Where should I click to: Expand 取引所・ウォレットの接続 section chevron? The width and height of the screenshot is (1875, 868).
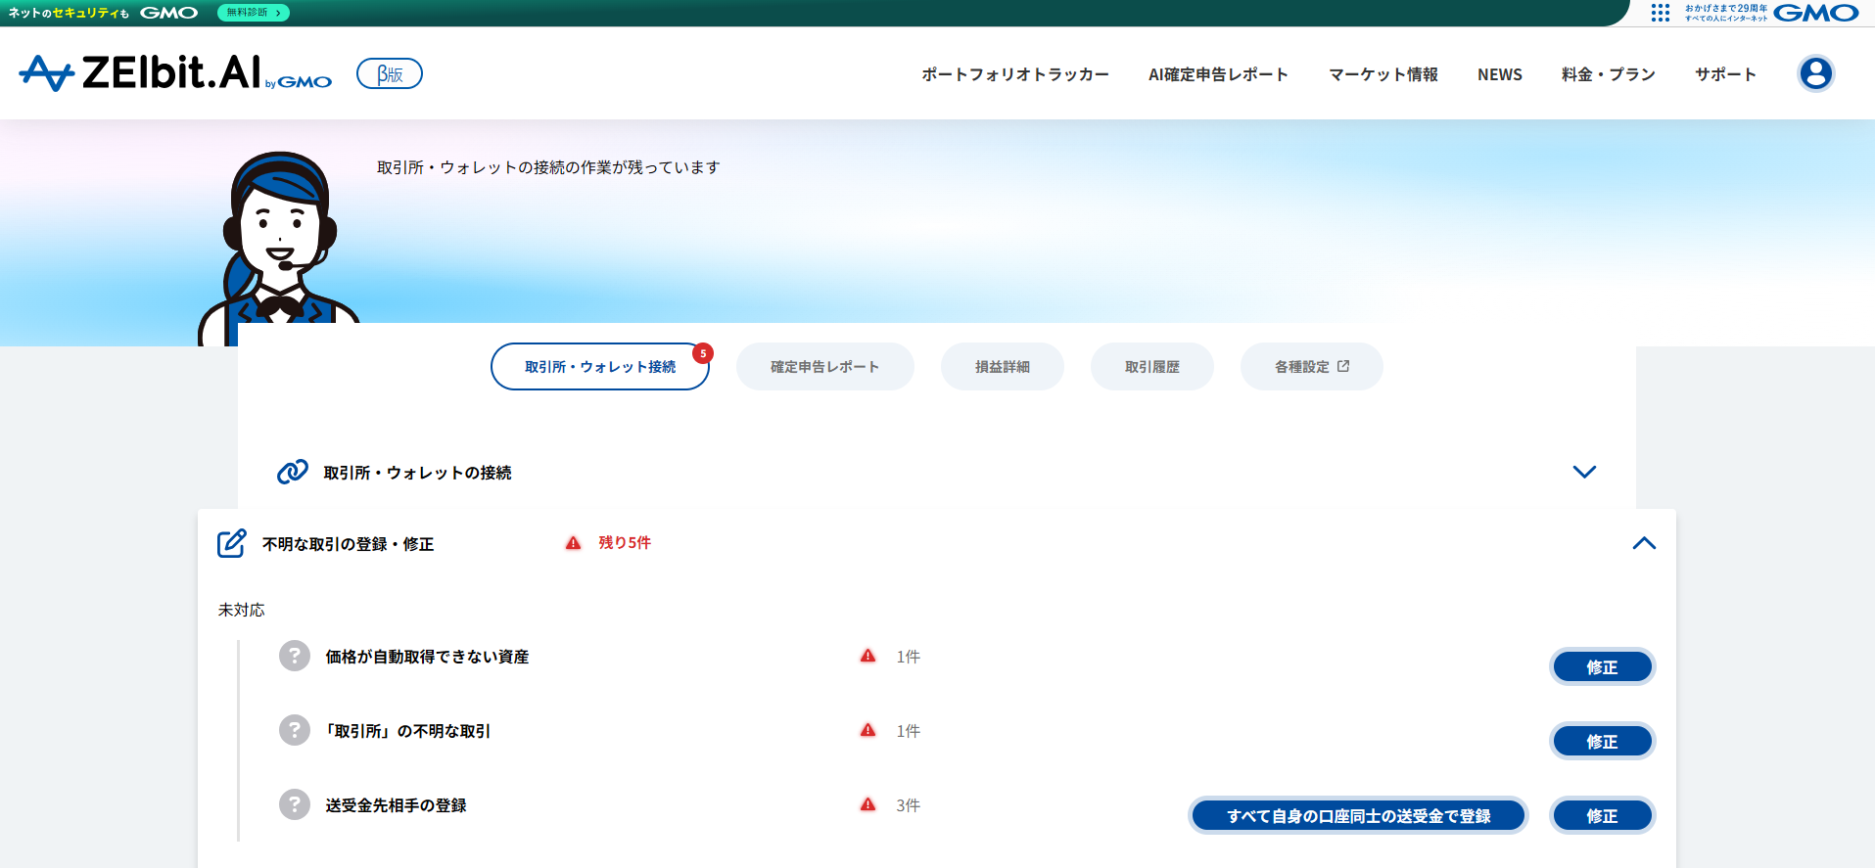1584,472
